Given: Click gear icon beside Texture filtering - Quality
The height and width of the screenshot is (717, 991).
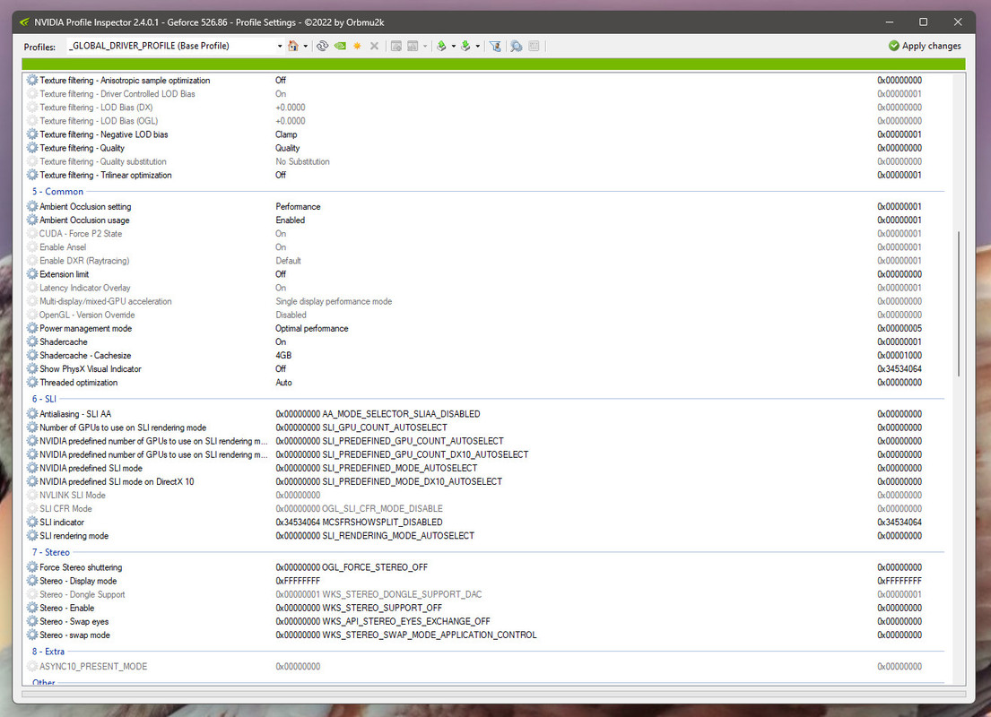Looking at the screenshot, I should (32, 148).
